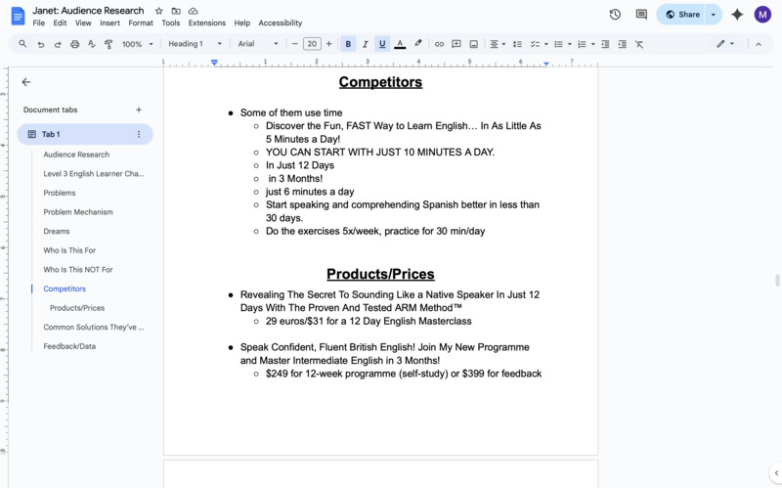Viewport: 782px width, 488px height.
Task: Open the text alignment dropdown
Action: [498, 44]
